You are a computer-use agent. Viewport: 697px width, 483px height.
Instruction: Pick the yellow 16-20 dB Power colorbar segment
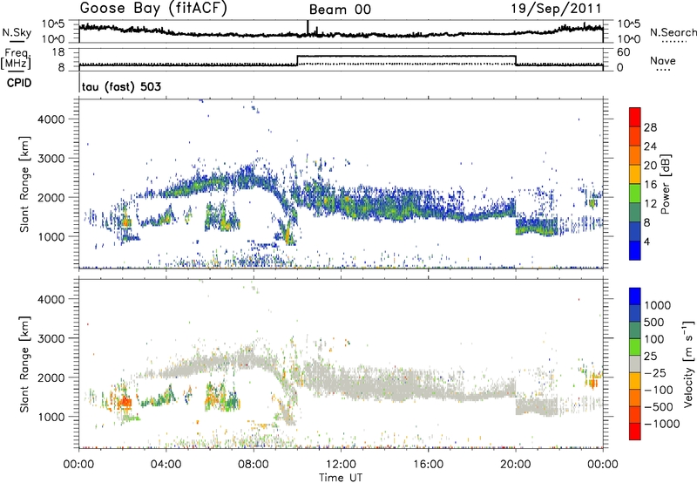point(635,174)
